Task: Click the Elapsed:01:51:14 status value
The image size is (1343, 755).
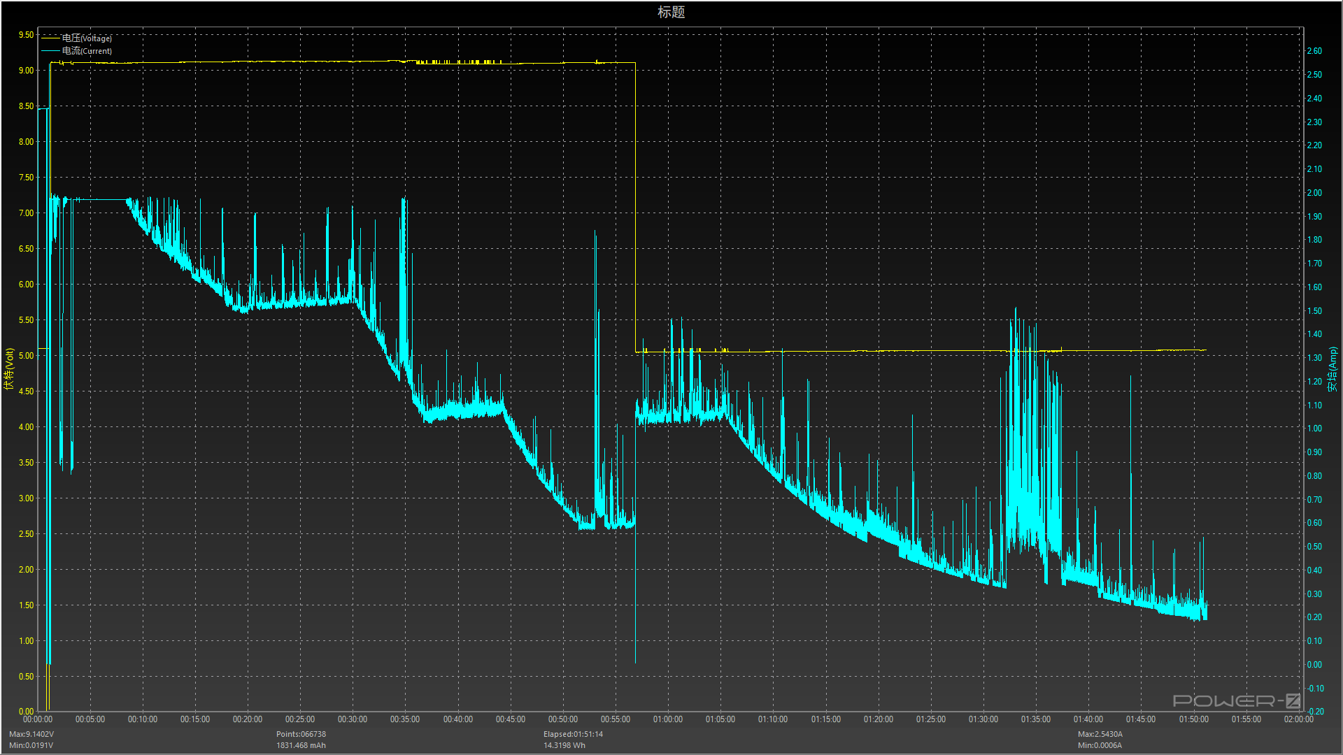Action: coord(573,734)
